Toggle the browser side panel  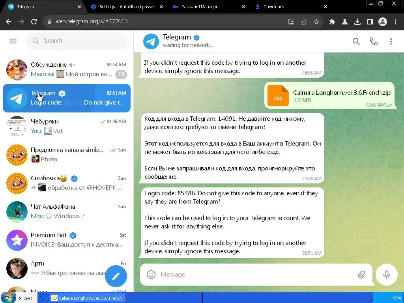point(370,22)
